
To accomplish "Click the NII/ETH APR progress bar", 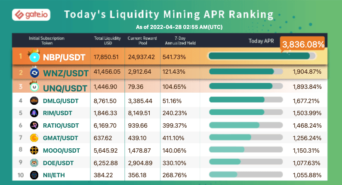I will [x=245, y=175].
